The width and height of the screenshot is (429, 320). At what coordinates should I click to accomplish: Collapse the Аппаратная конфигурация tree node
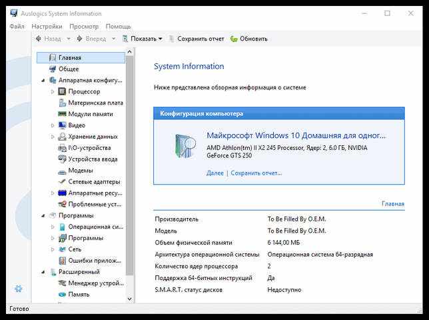[43, 81]
